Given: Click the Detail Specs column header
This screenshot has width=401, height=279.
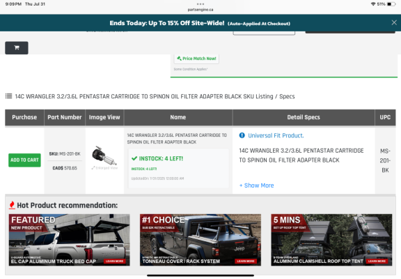Looking at the screenshot, I should pos(304,117).
